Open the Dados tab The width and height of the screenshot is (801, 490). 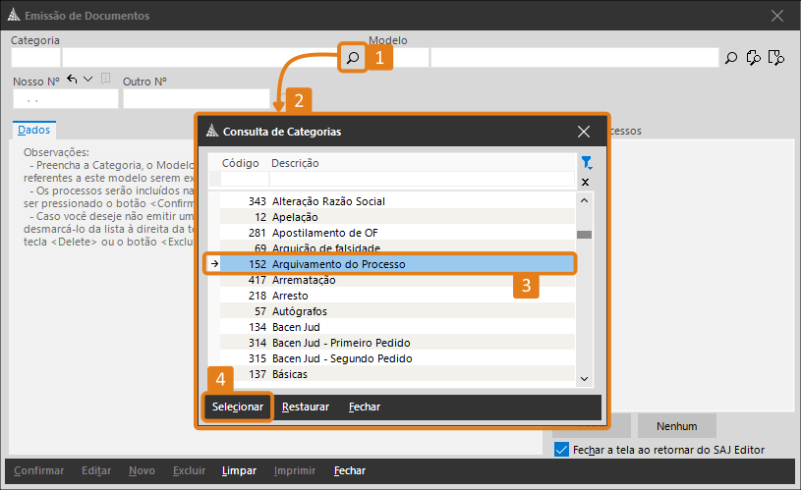(x=34, y=130)
